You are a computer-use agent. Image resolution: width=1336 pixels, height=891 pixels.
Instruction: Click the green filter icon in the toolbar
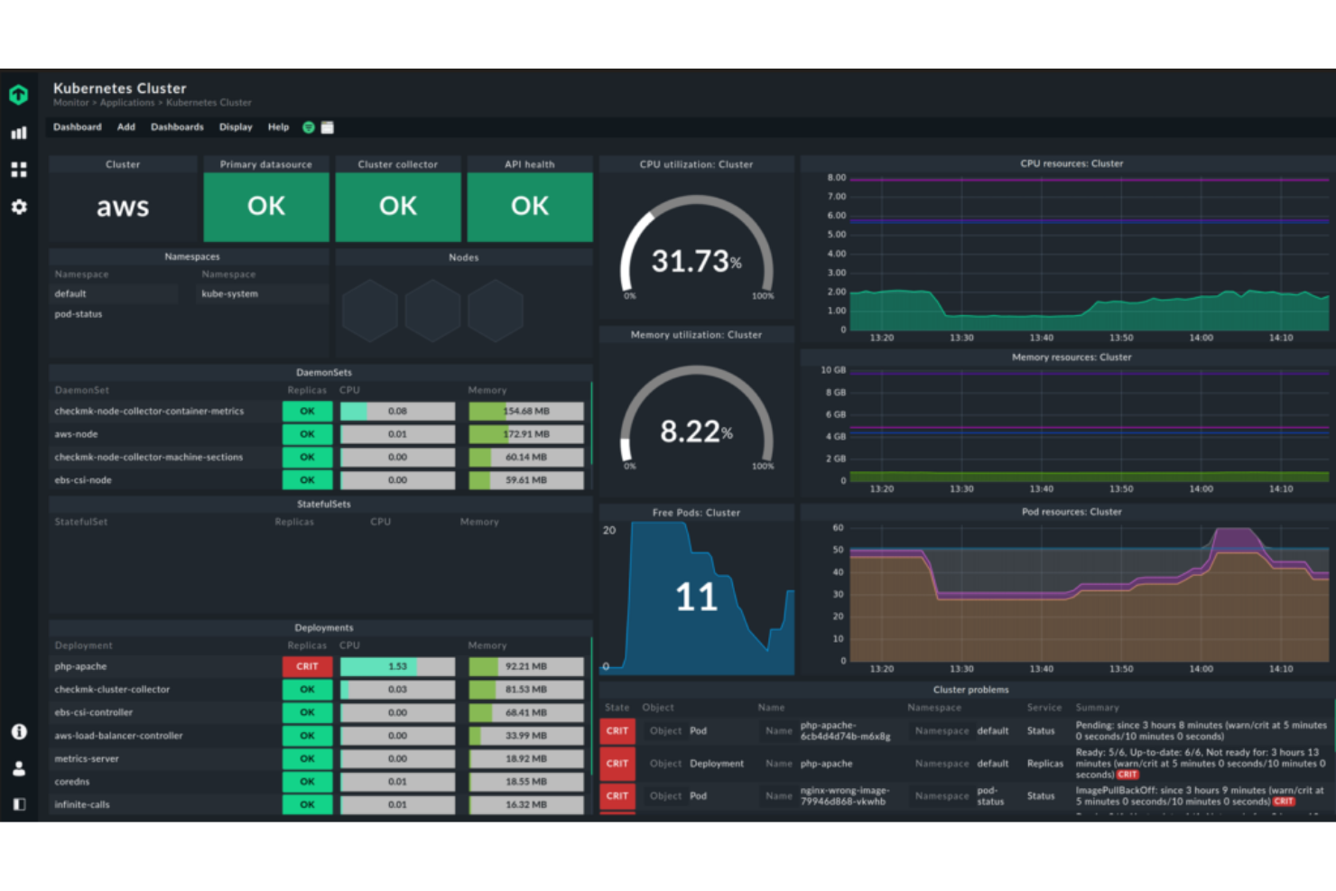pos(308,127)
